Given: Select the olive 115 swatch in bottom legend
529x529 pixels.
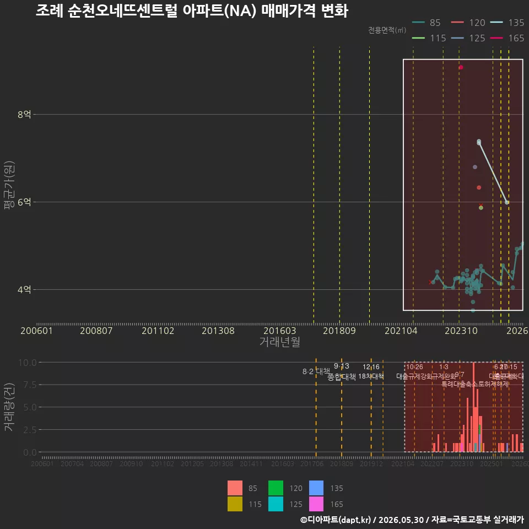Looking at the screenshot, I should pos(235,504).
